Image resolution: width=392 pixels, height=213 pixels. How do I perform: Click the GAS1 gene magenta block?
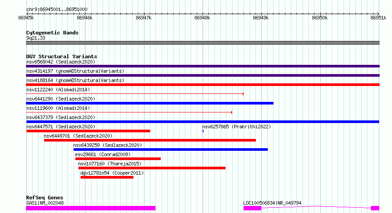(91, 208)
